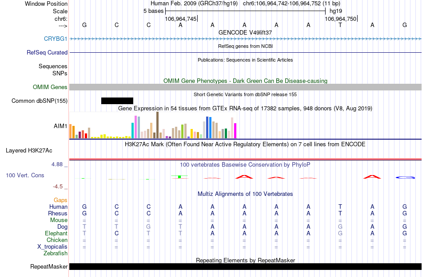Viewport: 422px width, 277px height.
Task: Click Repeating Elements by RepeatMasker title
Action: point(245,260)
